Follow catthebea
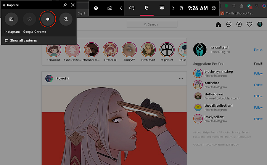Screen dimensions: 267x165 [x=258, y=85]
